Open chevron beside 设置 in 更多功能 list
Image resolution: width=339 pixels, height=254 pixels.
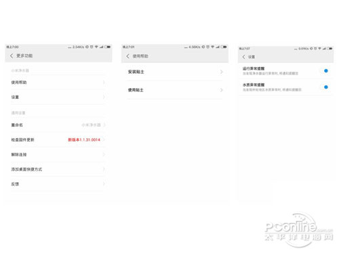[104, 97]
